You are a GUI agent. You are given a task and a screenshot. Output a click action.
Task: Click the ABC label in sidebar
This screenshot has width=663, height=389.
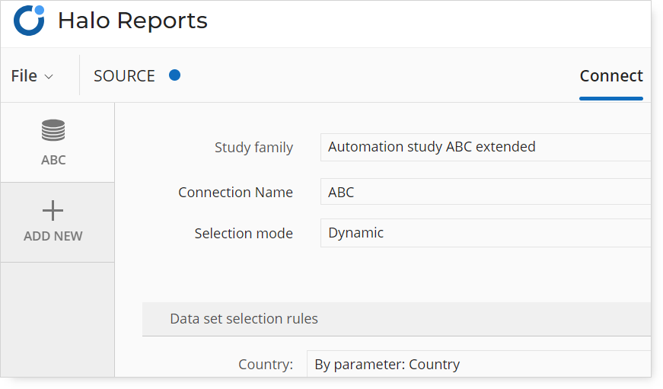(x=53, y=160)
